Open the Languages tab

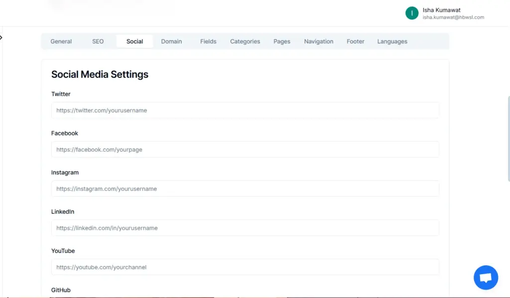(392, 41)
